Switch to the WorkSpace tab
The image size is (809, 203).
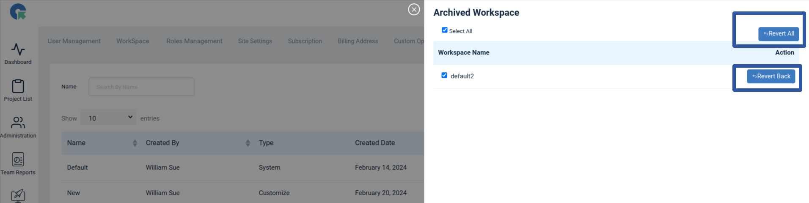[x=133, y=41]
